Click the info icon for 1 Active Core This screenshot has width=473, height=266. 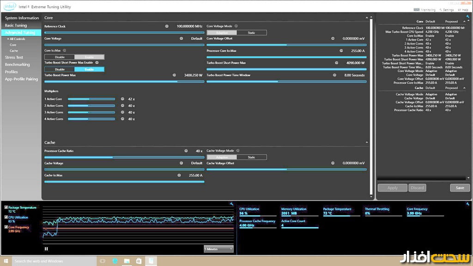coord(122,99)
